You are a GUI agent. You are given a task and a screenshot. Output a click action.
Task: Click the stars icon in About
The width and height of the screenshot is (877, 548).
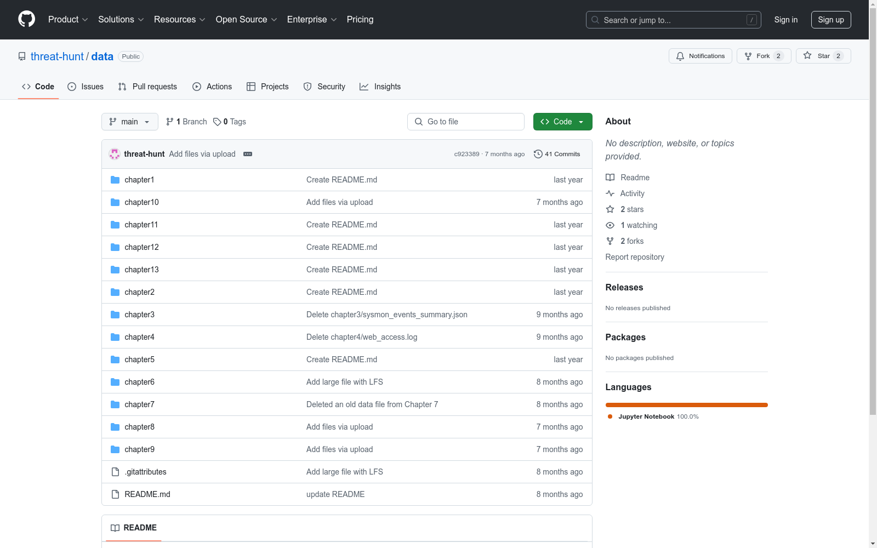(x=610, y=209)
